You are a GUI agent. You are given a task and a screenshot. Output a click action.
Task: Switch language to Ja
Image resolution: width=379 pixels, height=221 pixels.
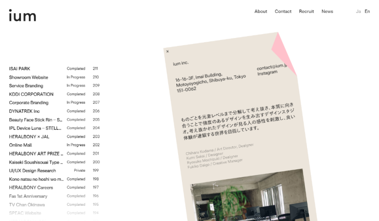click(358, 11)
